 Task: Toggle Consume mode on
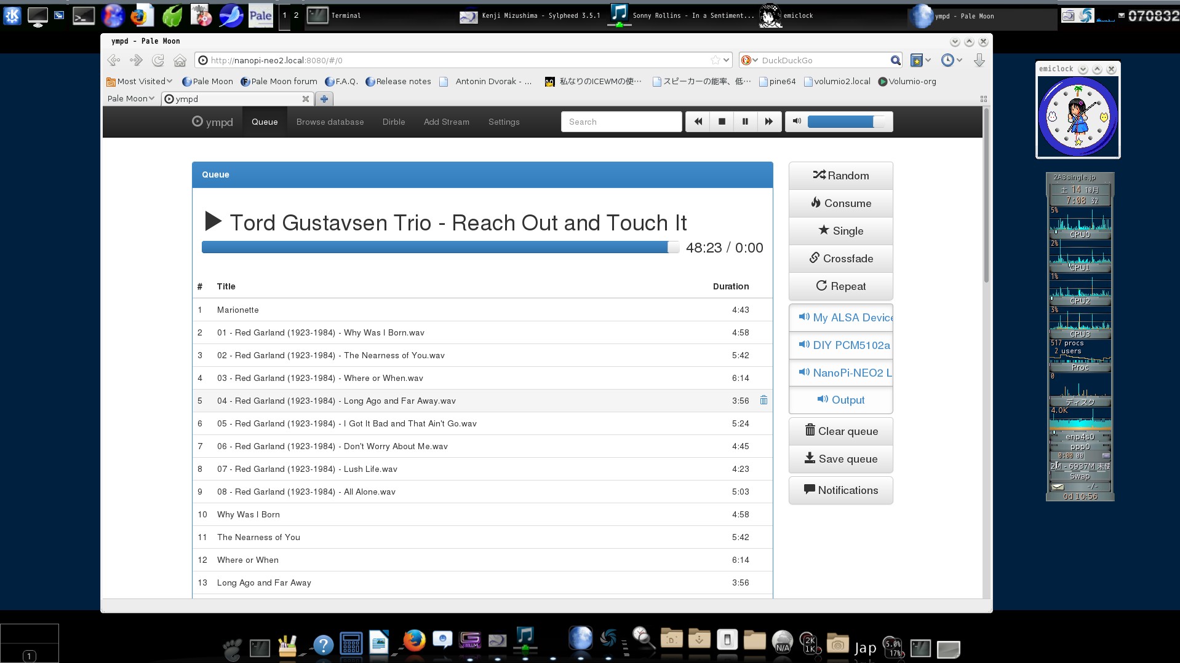tap(840, 203)
